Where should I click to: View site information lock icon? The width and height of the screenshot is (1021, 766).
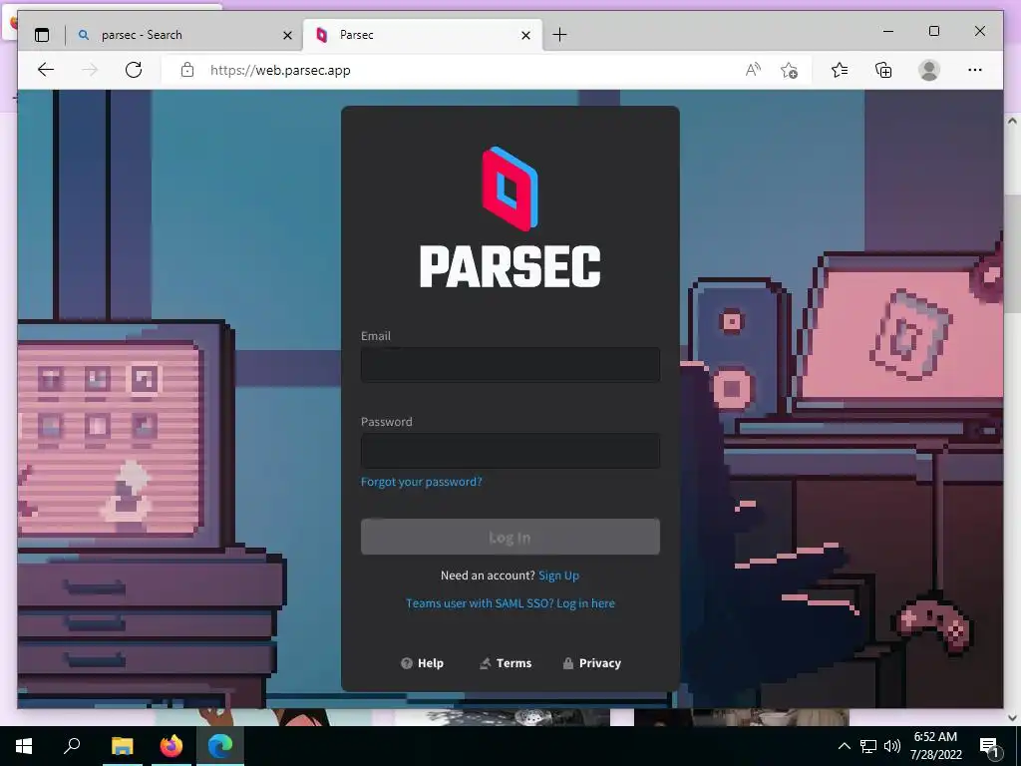coord(187,70)
